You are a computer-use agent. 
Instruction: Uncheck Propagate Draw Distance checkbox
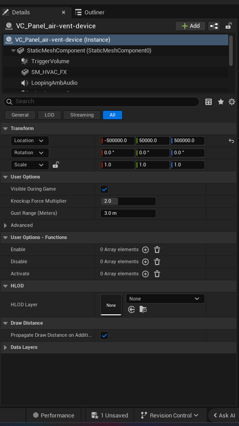point(104,335)
